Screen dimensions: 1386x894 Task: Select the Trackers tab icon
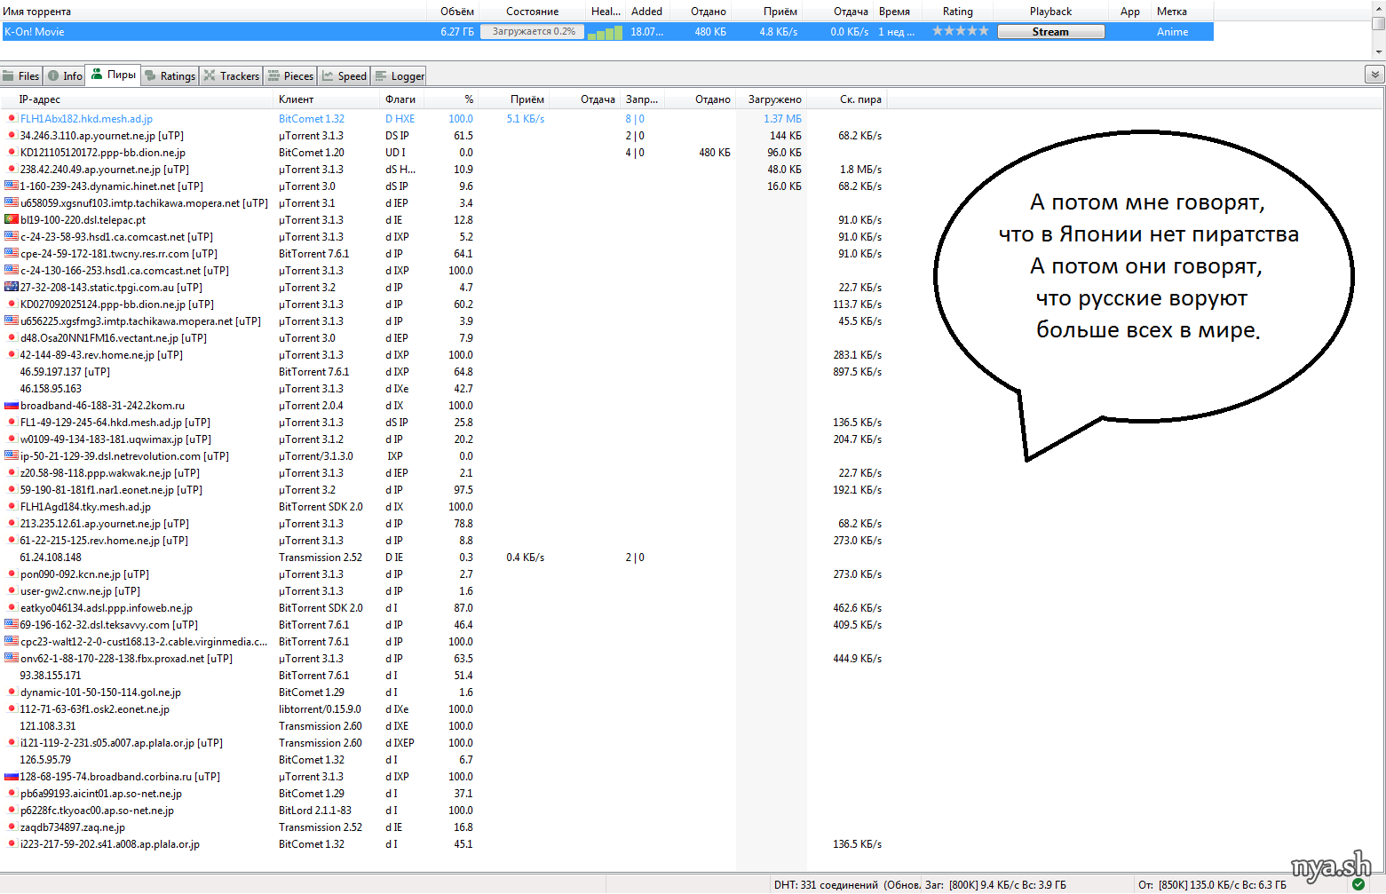(210, 76)
